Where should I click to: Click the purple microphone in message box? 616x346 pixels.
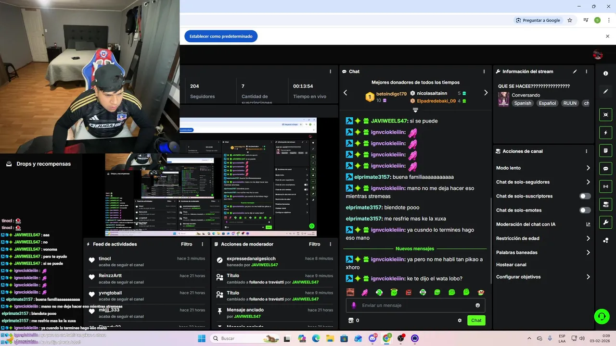[x=354, y=305]
